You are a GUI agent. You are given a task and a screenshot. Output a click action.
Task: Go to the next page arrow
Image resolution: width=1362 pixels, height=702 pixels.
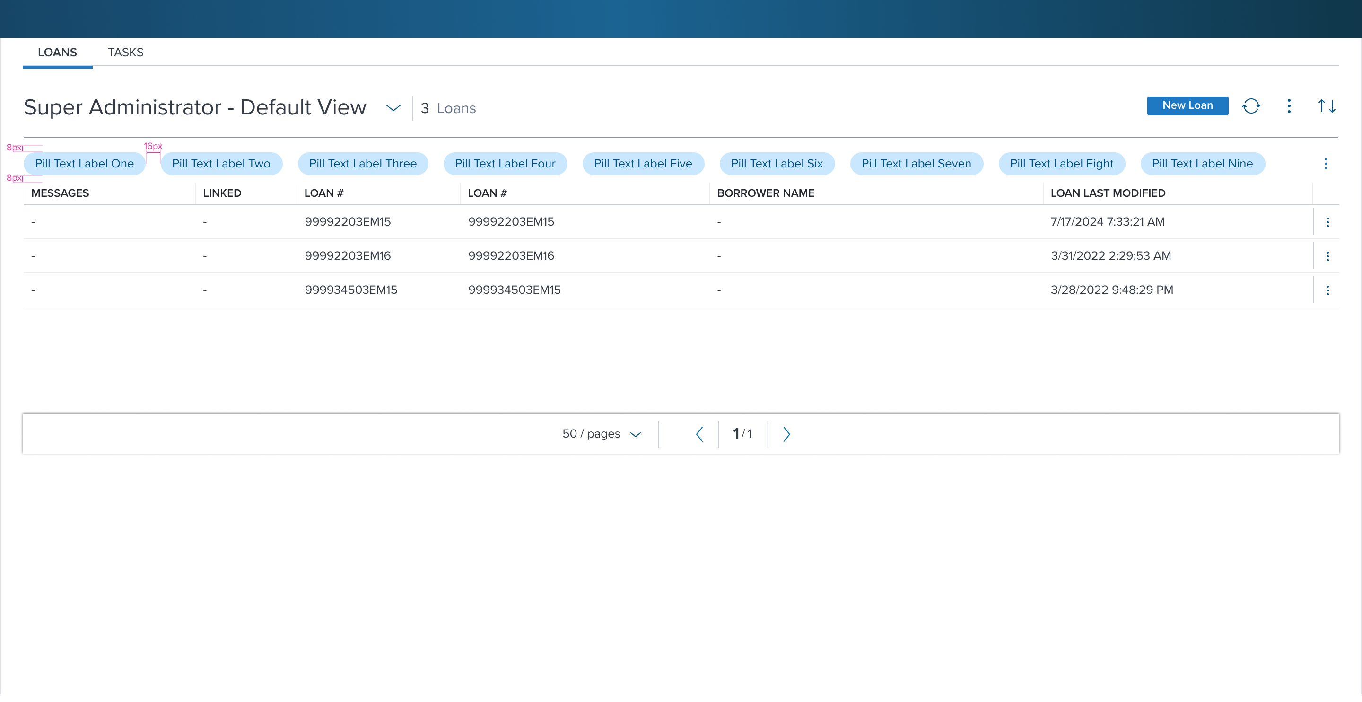786,434
